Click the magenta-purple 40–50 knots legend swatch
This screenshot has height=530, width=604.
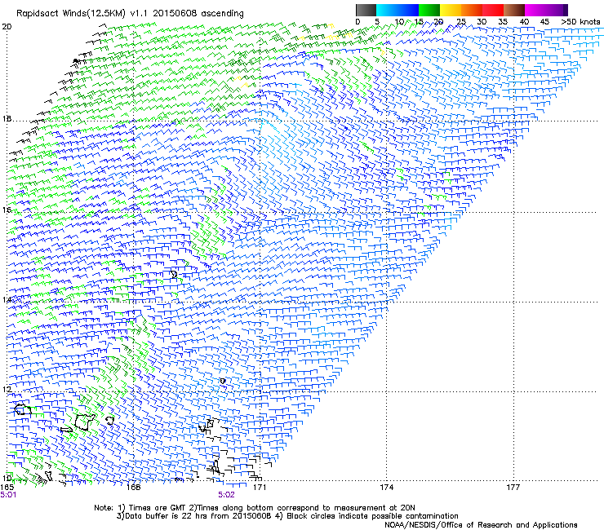click(546, 10)
